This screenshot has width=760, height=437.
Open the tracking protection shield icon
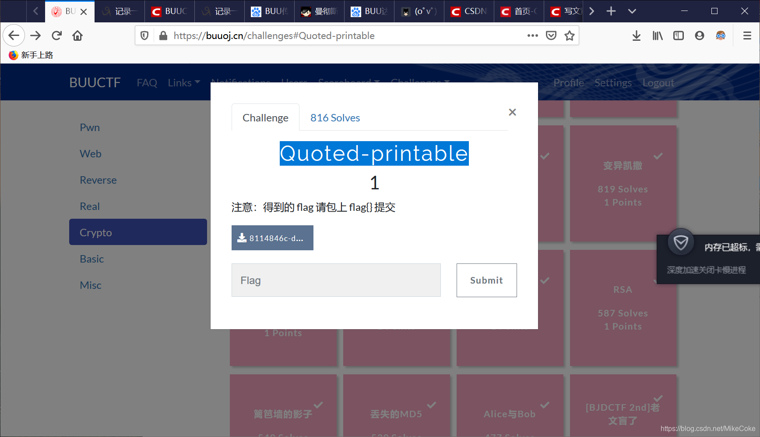(x=144, y=36)
